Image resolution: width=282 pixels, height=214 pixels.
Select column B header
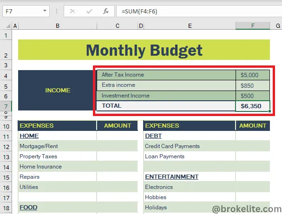[57, 26]
